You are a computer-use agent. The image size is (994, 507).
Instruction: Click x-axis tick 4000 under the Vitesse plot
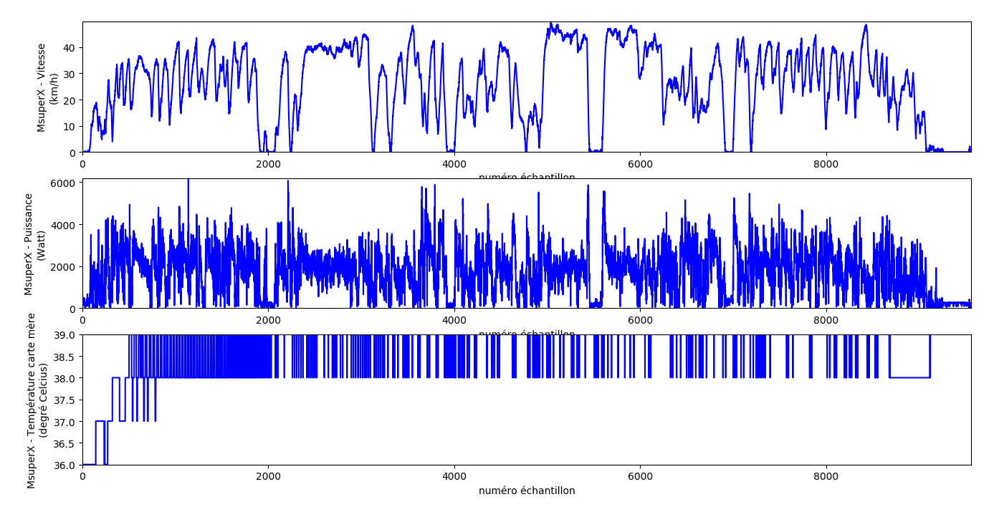(454, 164)
